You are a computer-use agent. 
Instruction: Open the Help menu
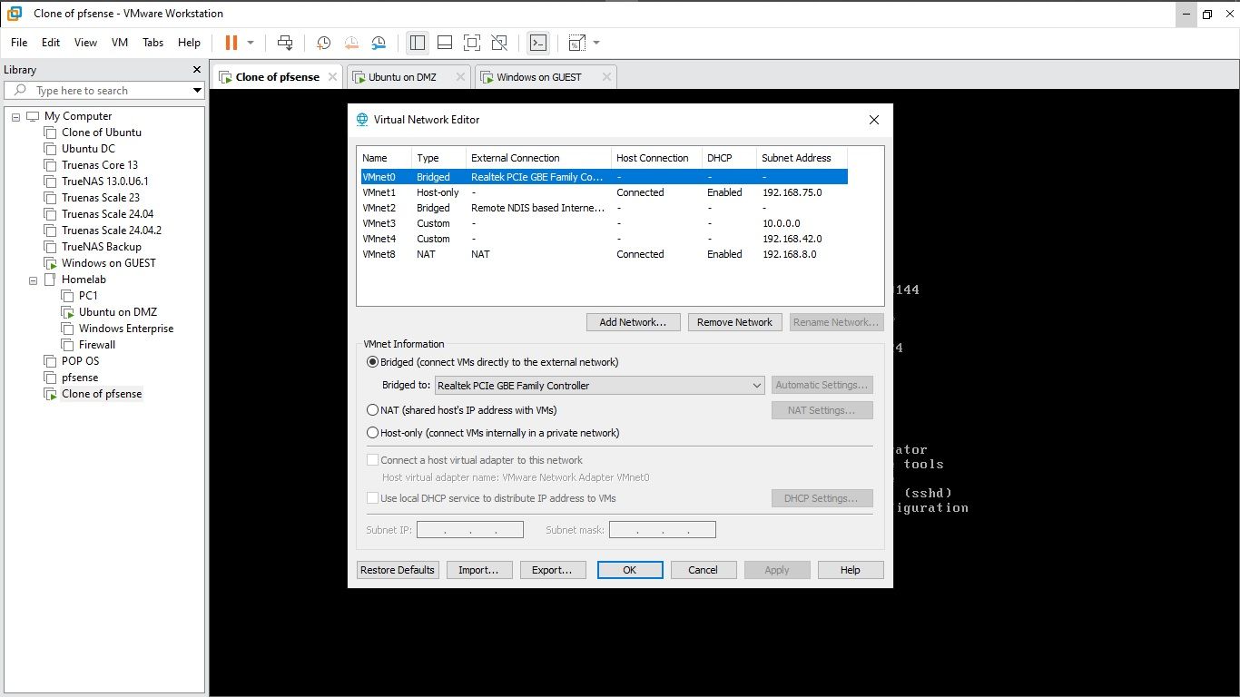point(189,43)
